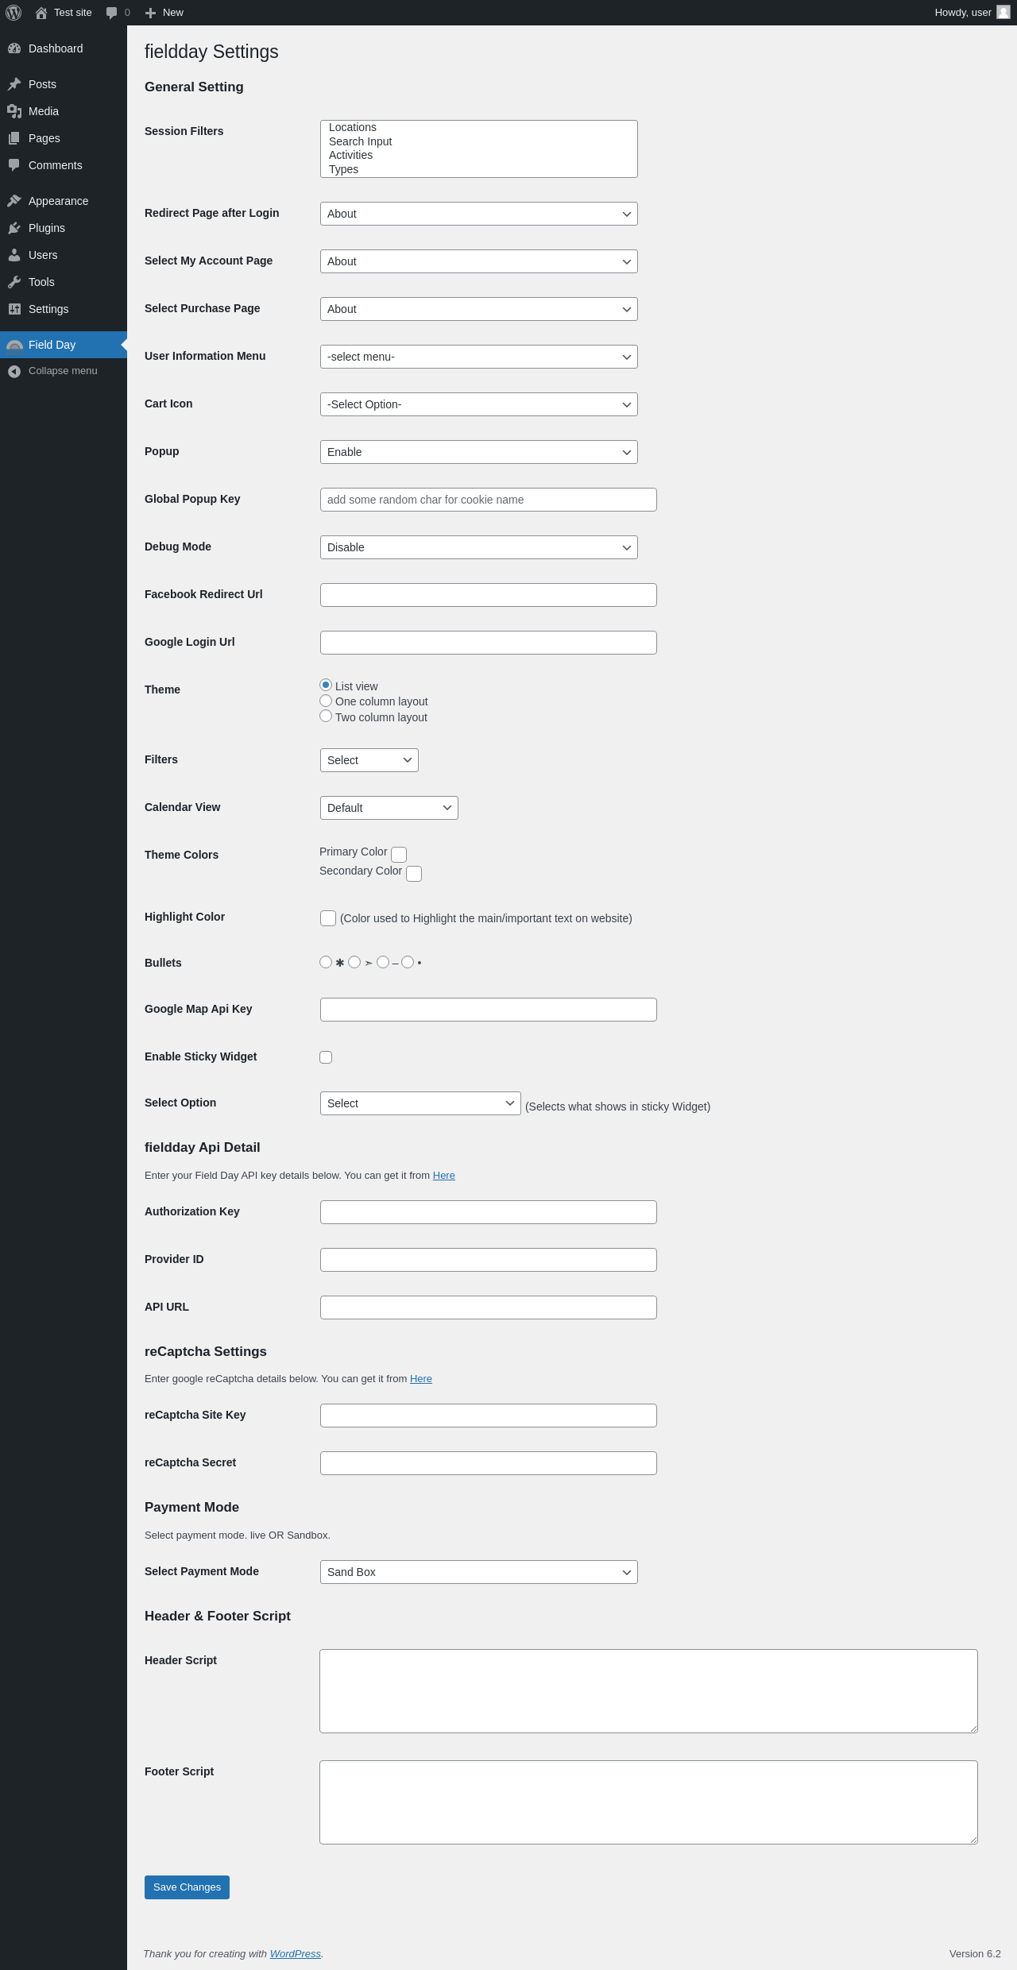Enable the Sticky Widget checkbox
Screen dimensions: 1017x1970
[326, 1057]
